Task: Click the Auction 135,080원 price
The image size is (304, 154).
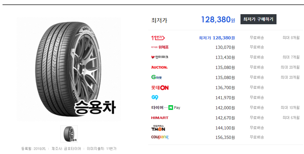Action: 225,67
